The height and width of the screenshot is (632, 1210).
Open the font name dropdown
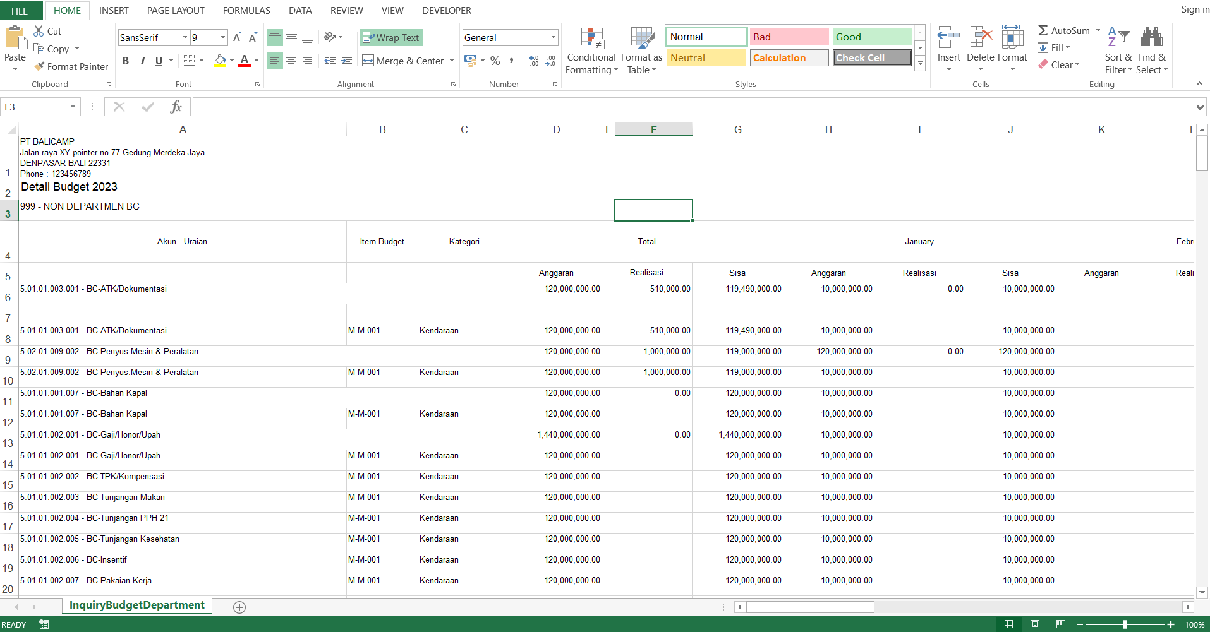[x=185, y=37]
